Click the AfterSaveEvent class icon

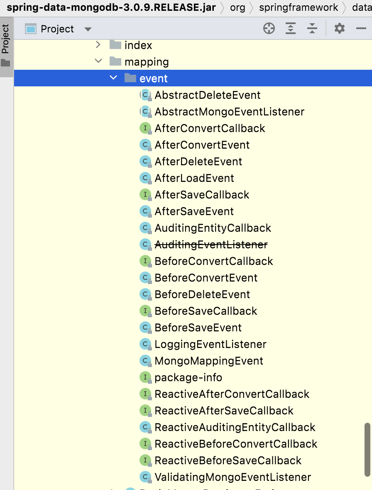click(145, 211)
